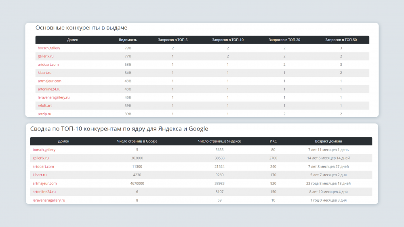Open artzip.ru domain link
Viewport: 404px width, 227px height.
coord(44,114)
